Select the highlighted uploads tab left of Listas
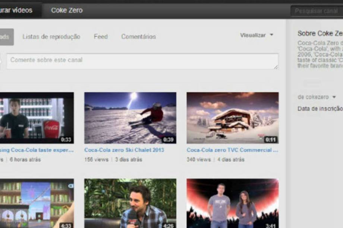This screenshot has height=228, width=343. (6, 37)
